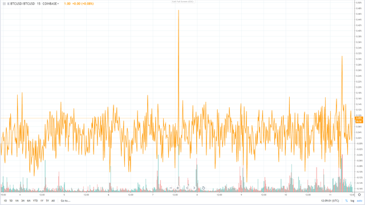Select the 1D time range
The height and width of the screenshot is (205, 365).
5,200
